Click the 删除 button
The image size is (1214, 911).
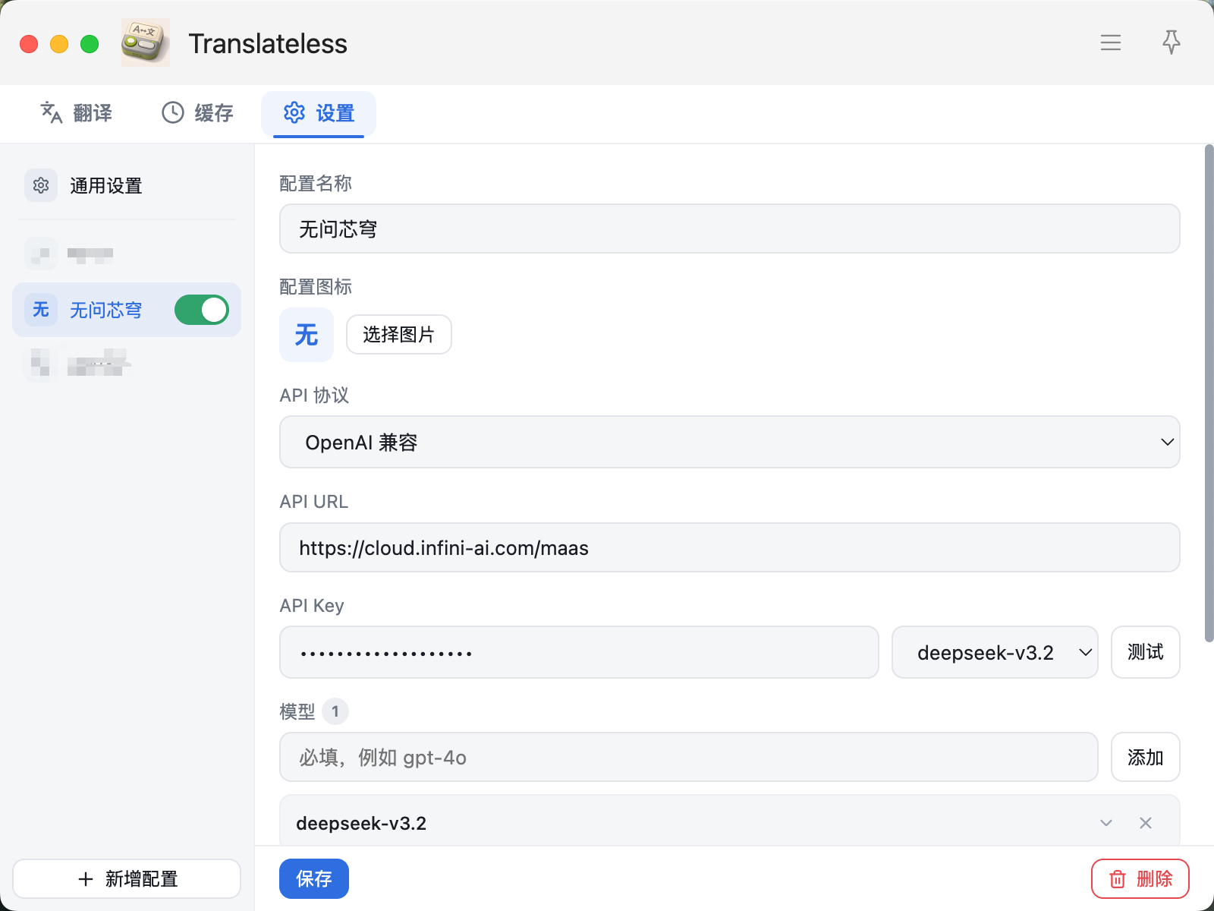(1140, 878)
